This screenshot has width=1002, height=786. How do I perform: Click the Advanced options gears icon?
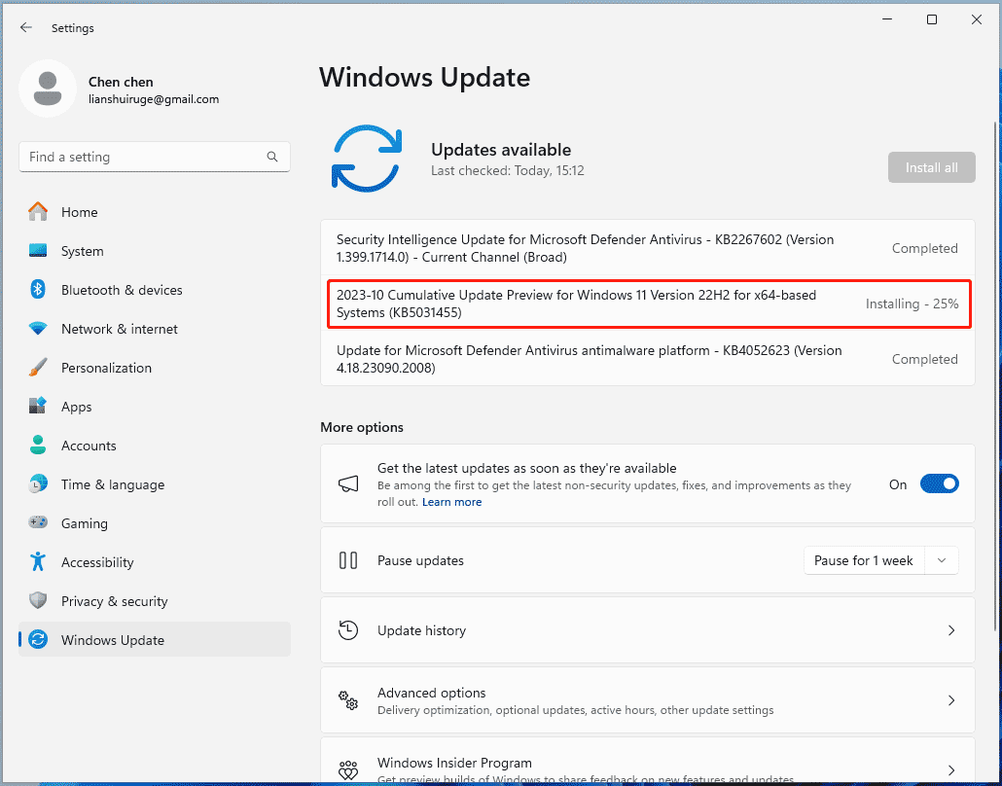pos(348,700)
